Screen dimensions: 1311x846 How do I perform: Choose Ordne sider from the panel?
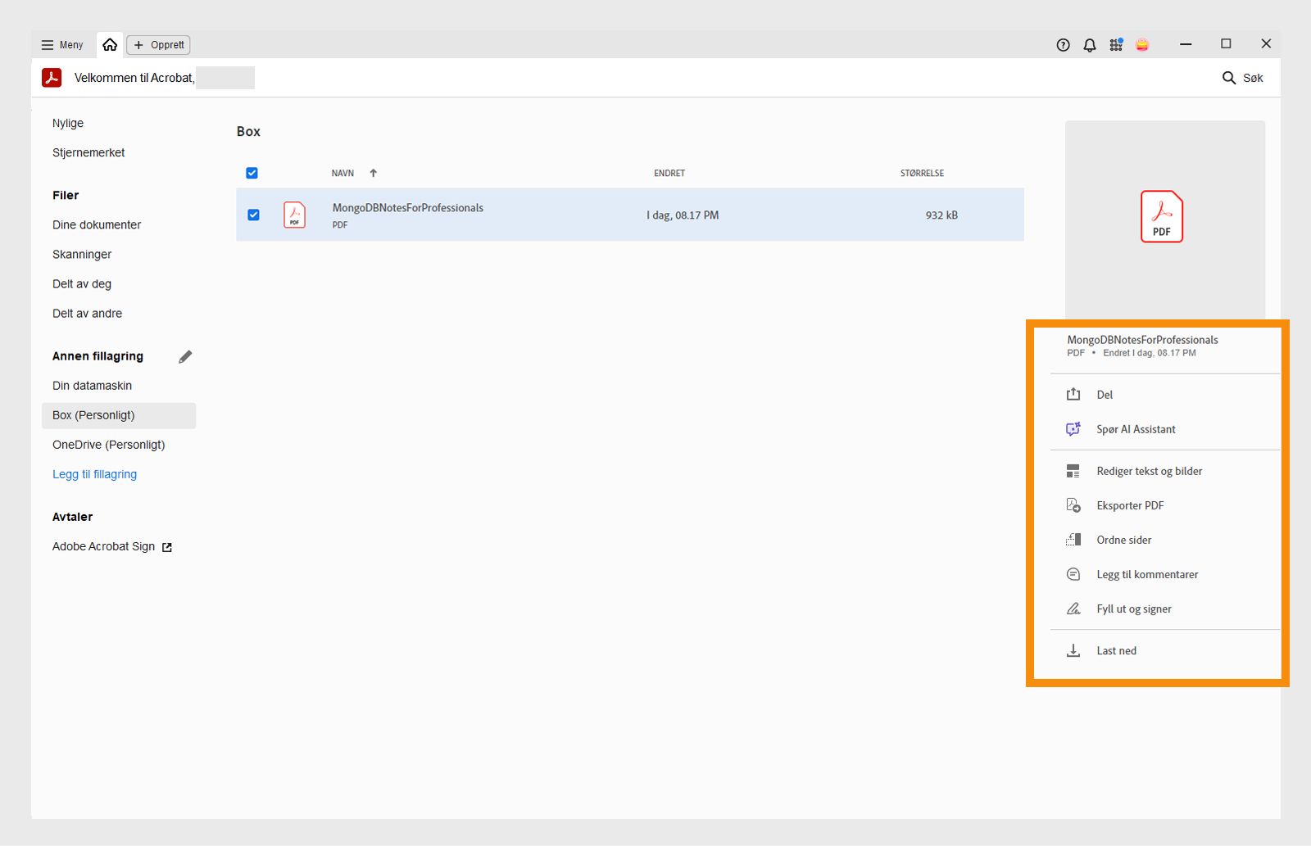(x=1123, y=540)
